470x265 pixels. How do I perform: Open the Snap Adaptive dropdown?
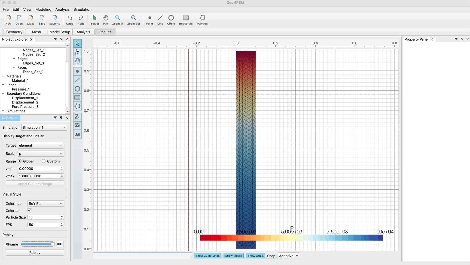pyautogui.click(x=288, y=256)
